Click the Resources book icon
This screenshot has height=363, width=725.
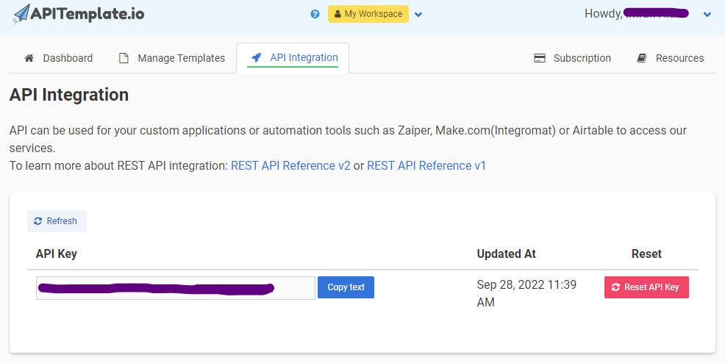tap(642, 58)
